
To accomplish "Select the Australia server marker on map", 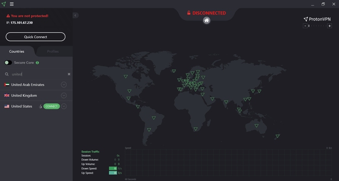I will coord(257,126).
